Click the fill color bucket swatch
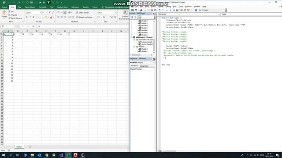282x158 pixels. [46, 17]
